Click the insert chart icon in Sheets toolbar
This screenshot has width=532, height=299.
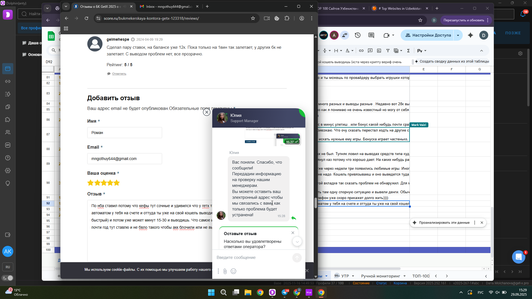[x=379, y=51]
